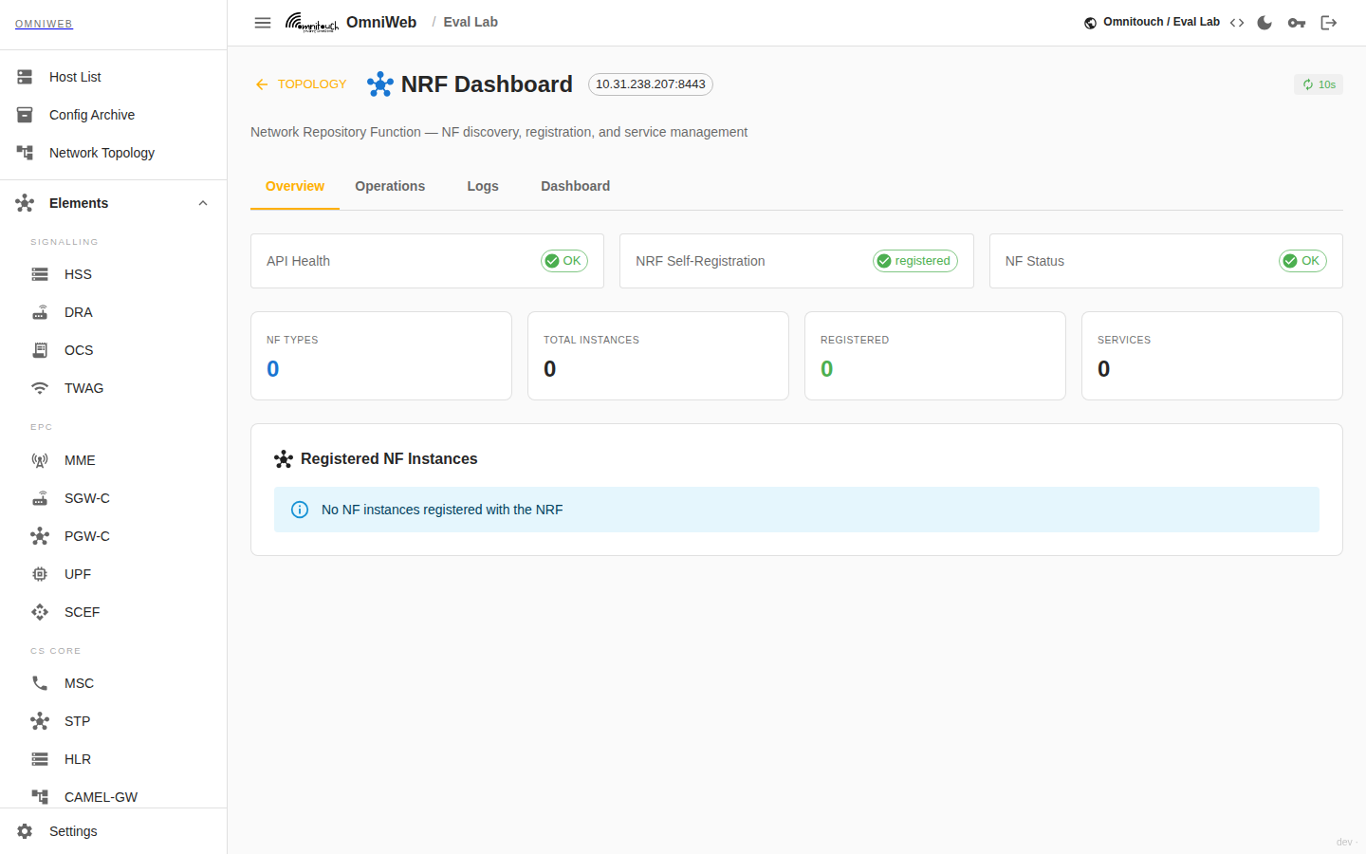The image size is (1366, 854).
Task: Click the TWAG wifi icon
Action: tap(40, 388)
